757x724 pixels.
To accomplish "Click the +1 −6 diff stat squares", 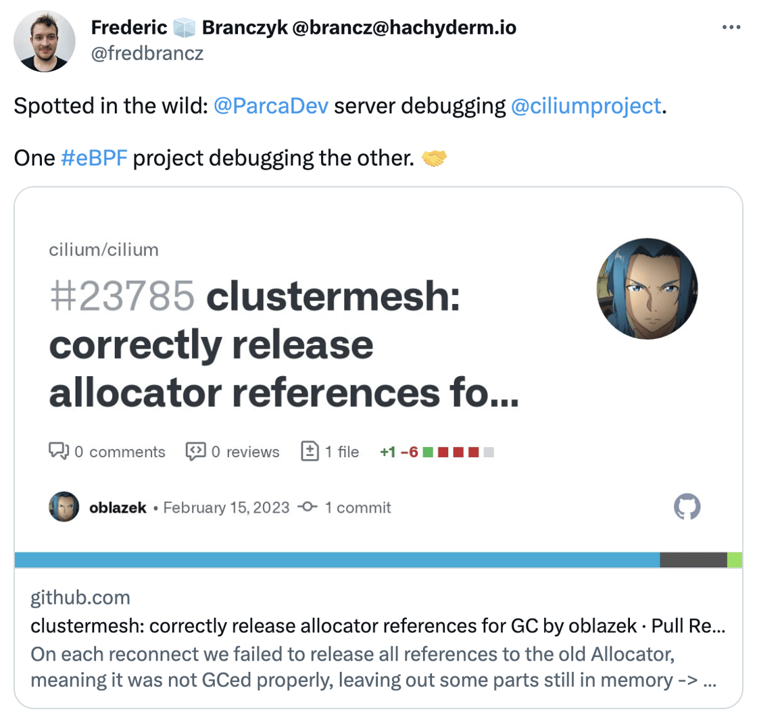I will pos(459,452).
